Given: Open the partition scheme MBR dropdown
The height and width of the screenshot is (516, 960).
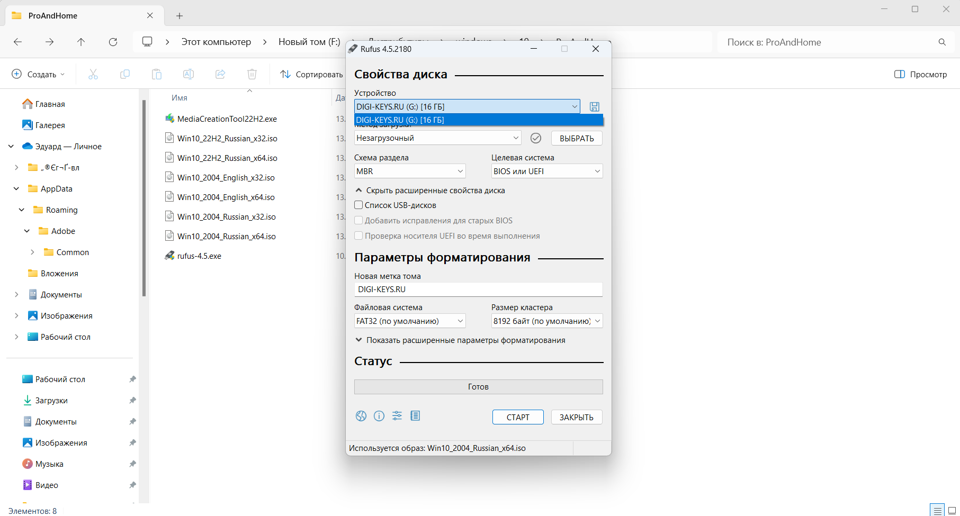Looking at the screenshot, I should (410, 171).
